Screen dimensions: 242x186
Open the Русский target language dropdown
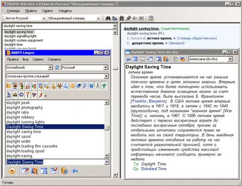[106, 68]
